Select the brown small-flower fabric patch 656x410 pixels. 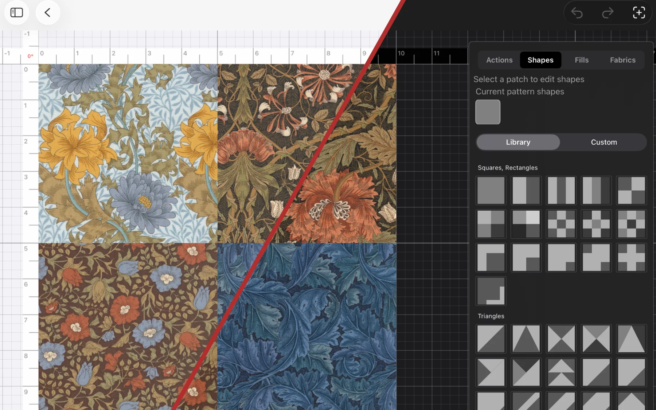click(128, 327)
